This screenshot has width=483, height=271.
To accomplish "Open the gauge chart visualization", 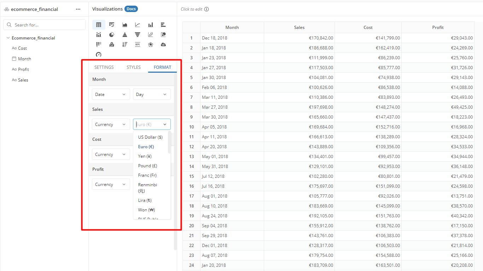I will click(x=99, y=54).
